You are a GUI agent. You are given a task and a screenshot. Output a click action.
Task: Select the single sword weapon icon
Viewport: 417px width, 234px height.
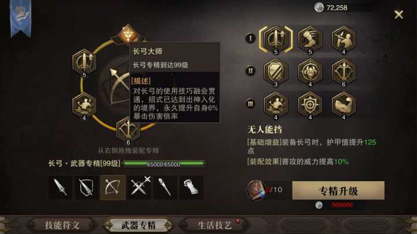tap(61, 187)
